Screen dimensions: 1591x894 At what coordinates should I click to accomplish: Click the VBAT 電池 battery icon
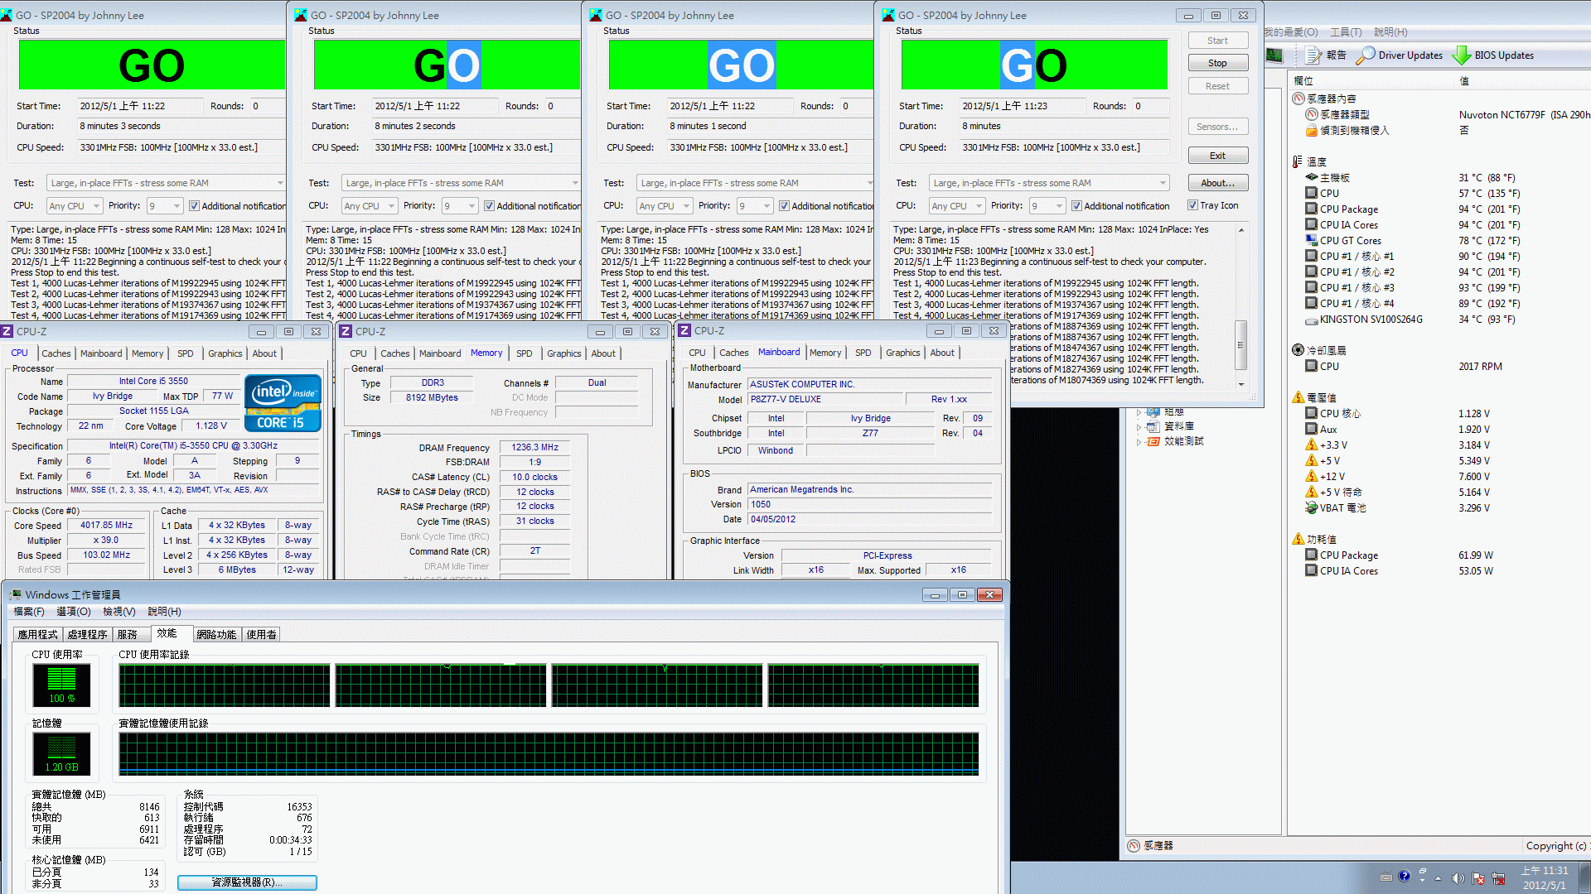[1312, 507]
